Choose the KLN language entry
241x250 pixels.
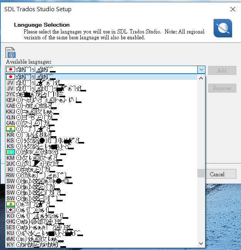[x=101, y=117]
